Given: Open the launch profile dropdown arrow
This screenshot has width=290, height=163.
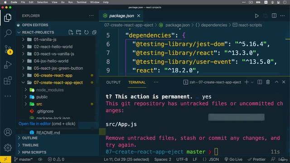Looking at the screenshot, I should coord(252,82).
